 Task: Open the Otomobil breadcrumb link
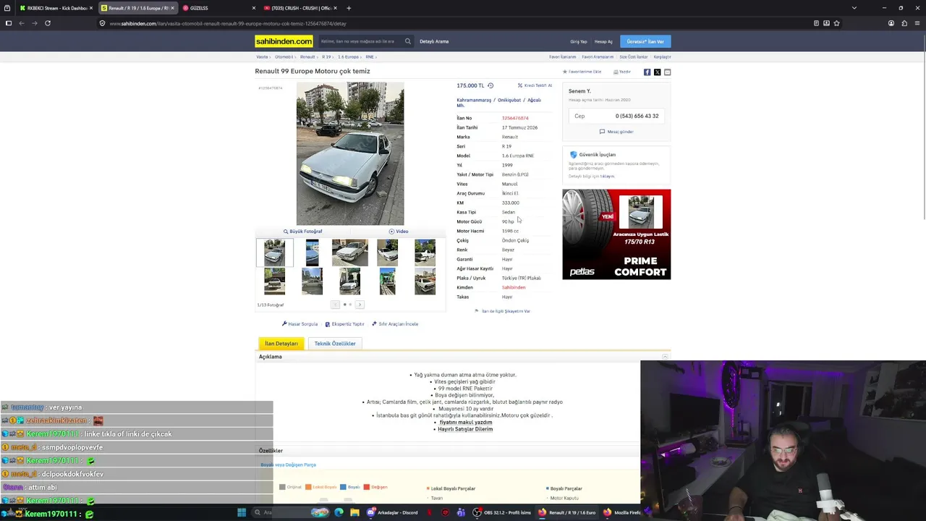[x=284, y=56]
